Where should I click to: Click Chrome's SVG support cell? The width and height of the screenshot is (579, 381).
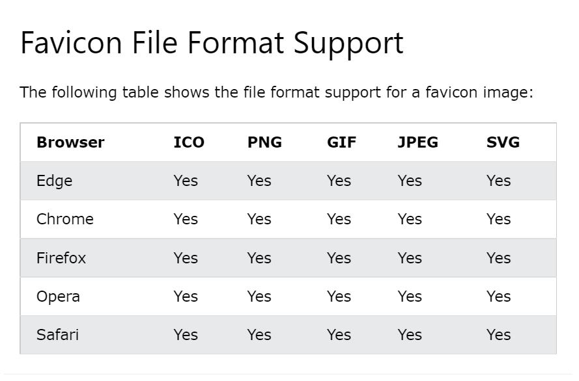tap(498, 219)
